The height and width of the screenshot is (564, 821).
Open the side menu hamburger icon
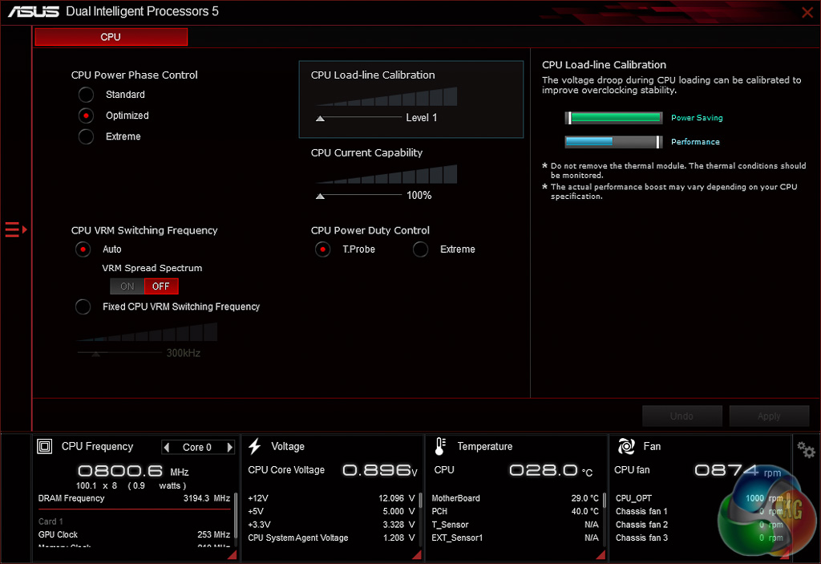(x=16, y=229)
